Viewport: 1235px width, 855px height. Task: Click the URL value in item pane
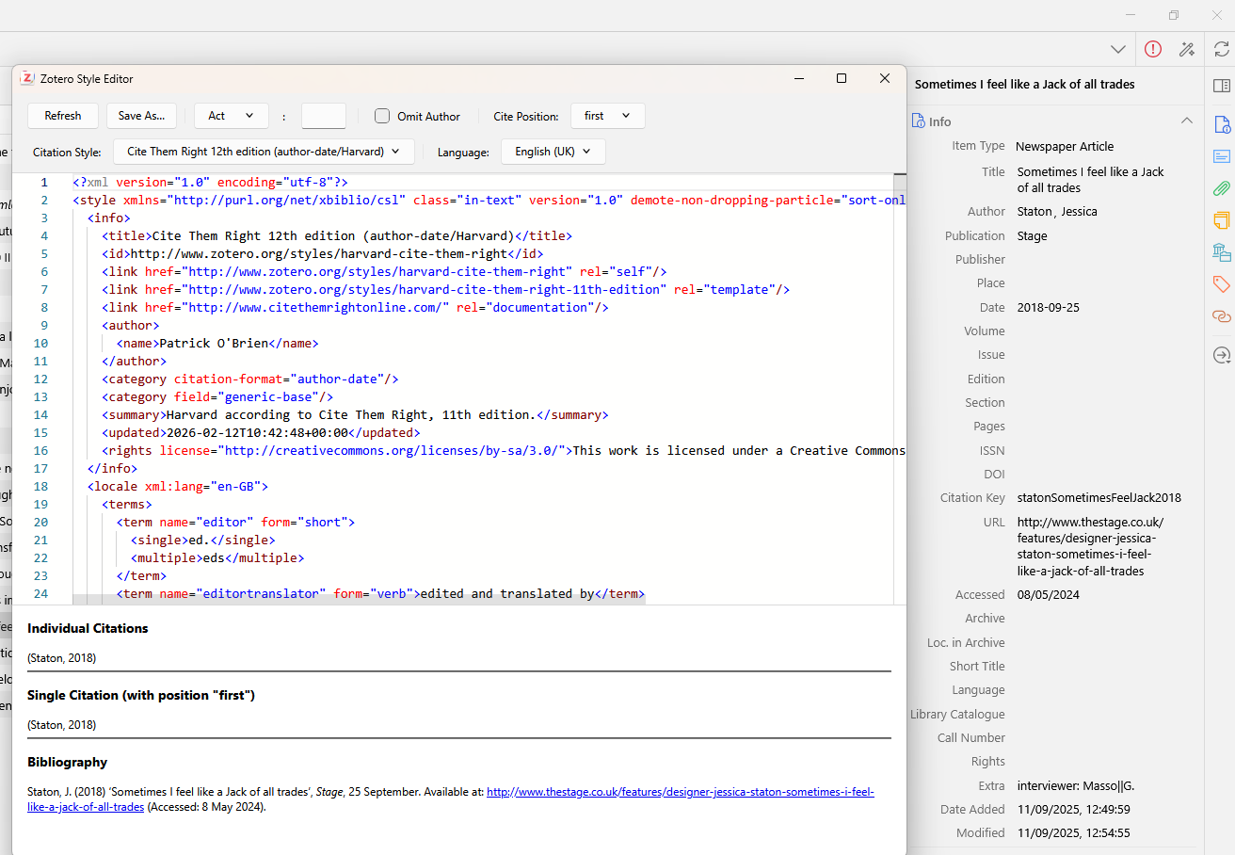pos(1091,546)
